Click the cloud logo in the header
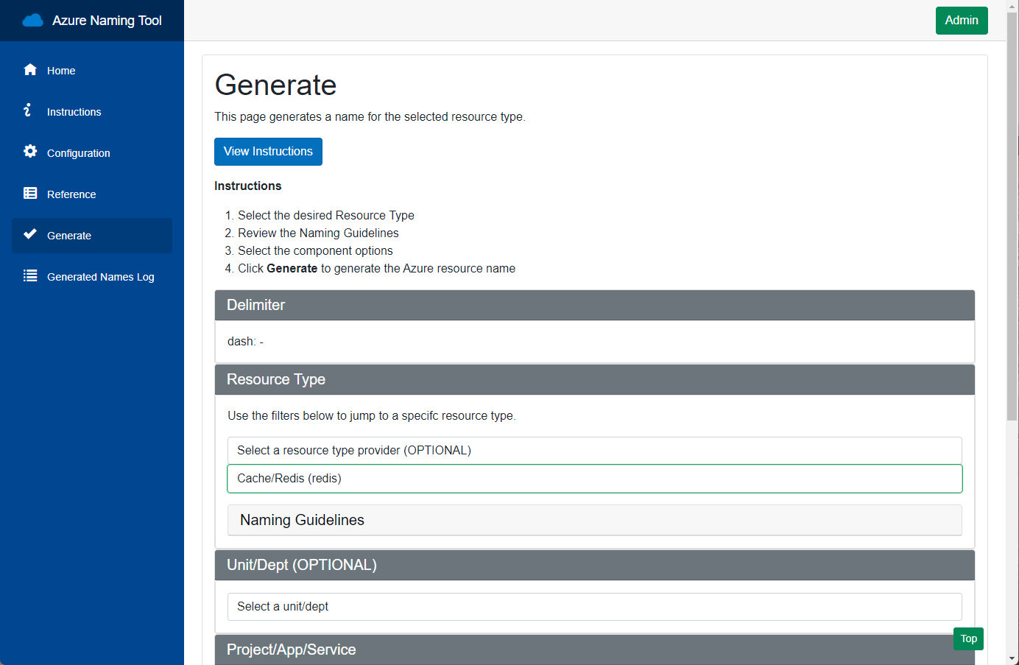The image size is (1019, 665). coord(32,20)
